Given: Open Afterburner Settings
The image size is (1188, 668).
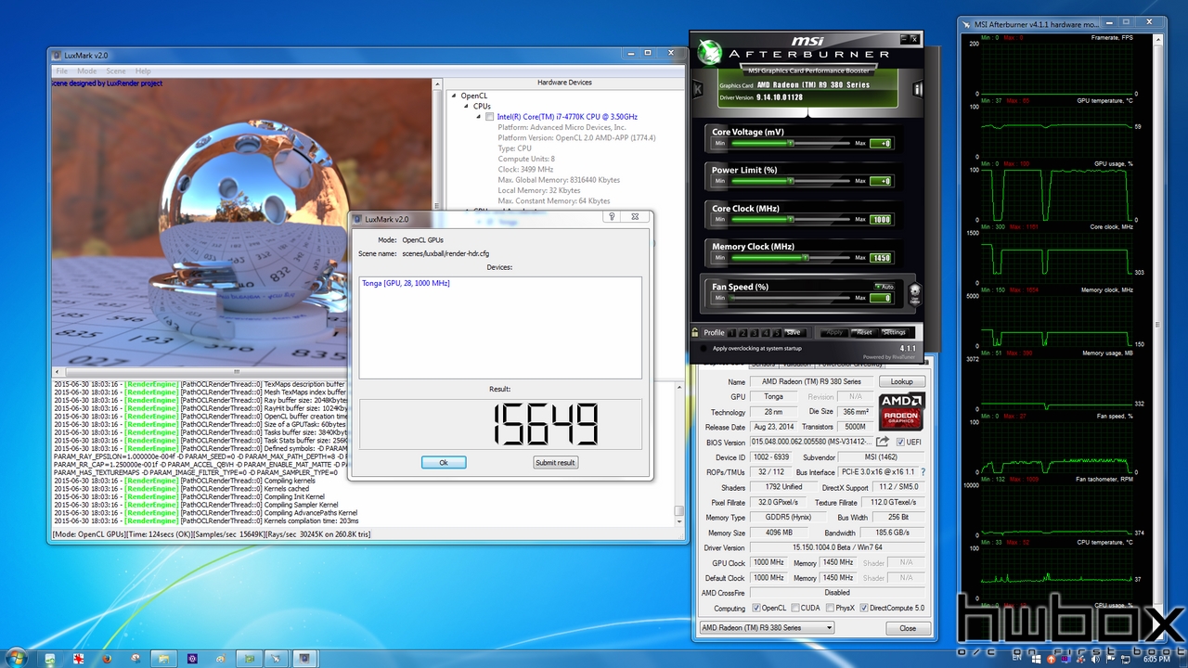Looking at the screenshot, I should point(894,332).
